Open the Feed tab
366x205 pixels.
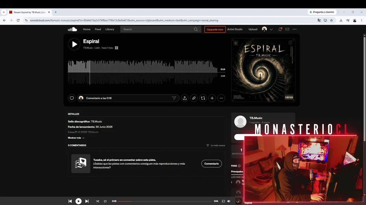pos(98,29)
